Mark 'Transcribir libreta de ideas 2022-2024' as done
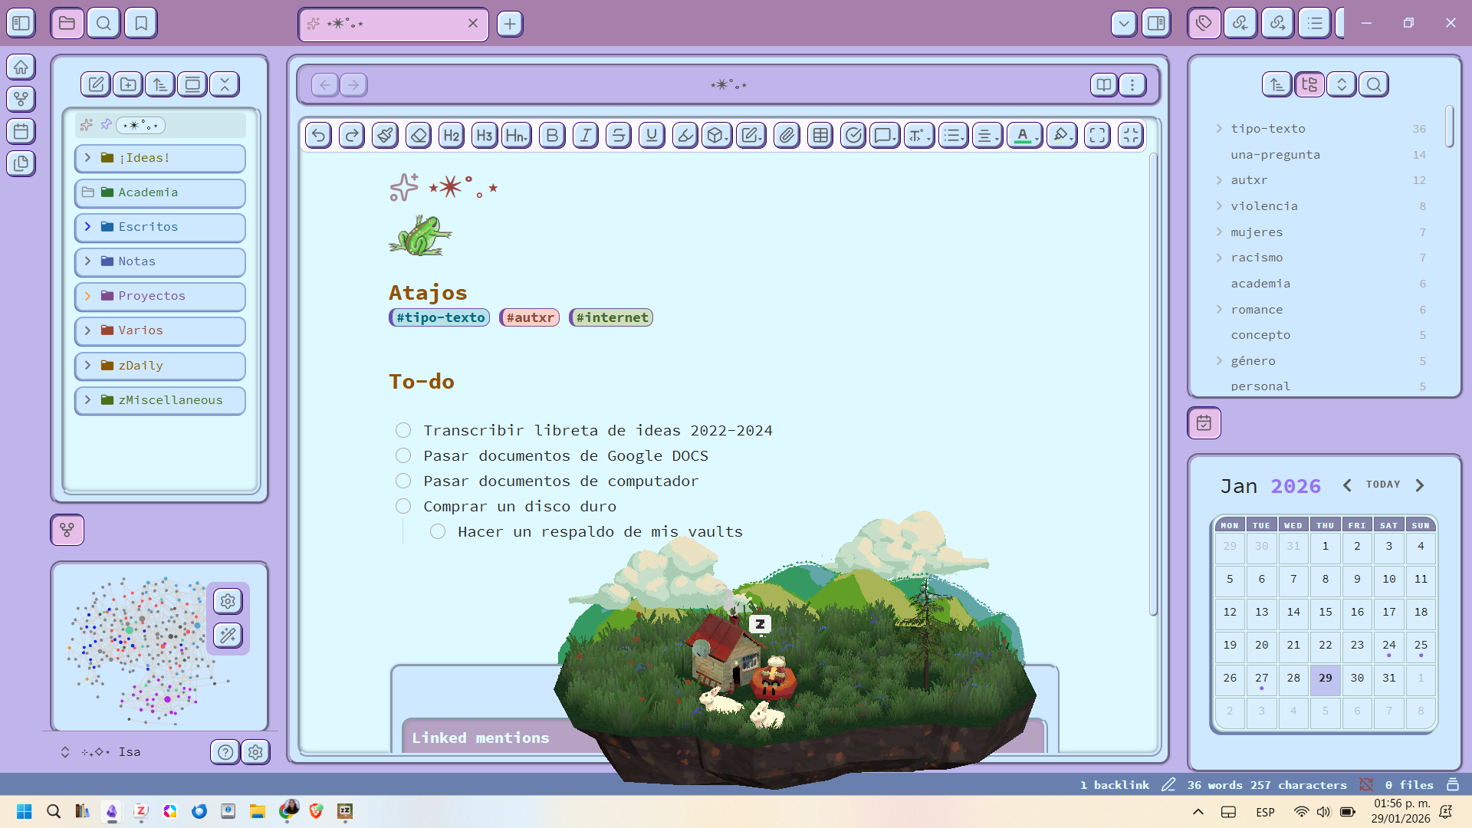This screenshot has width=1472, height=828. [403, 430]
